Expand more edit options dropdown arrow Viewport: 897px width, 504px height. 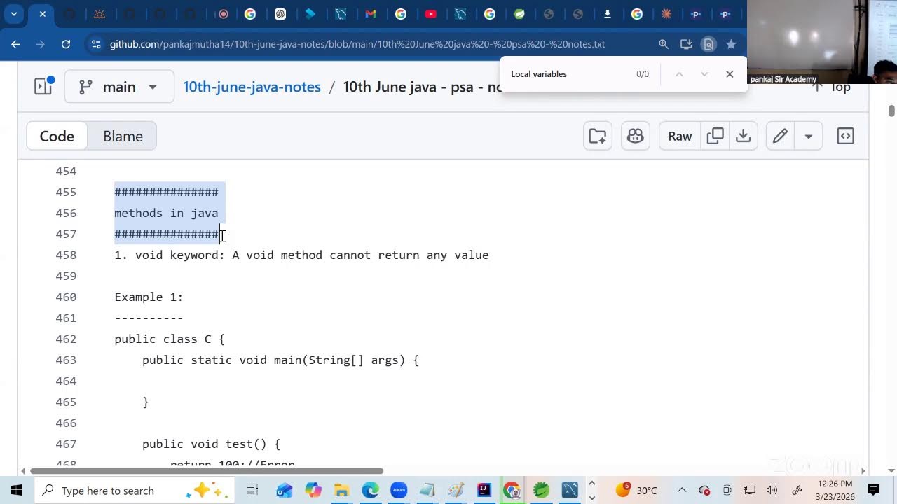(x=808, y=136)
